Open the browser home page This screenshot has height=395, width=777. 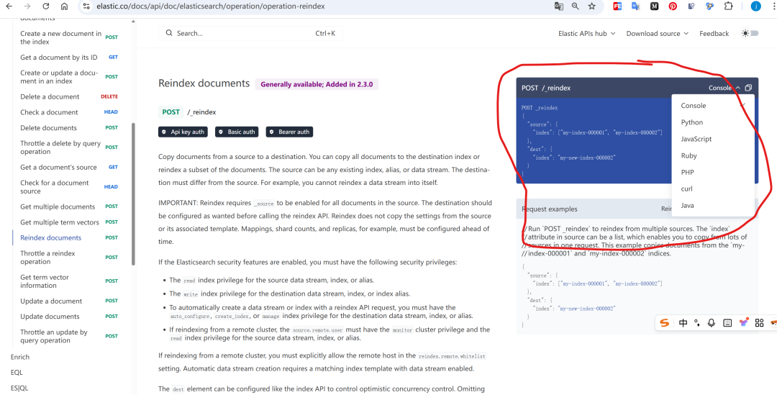point(65,6)
